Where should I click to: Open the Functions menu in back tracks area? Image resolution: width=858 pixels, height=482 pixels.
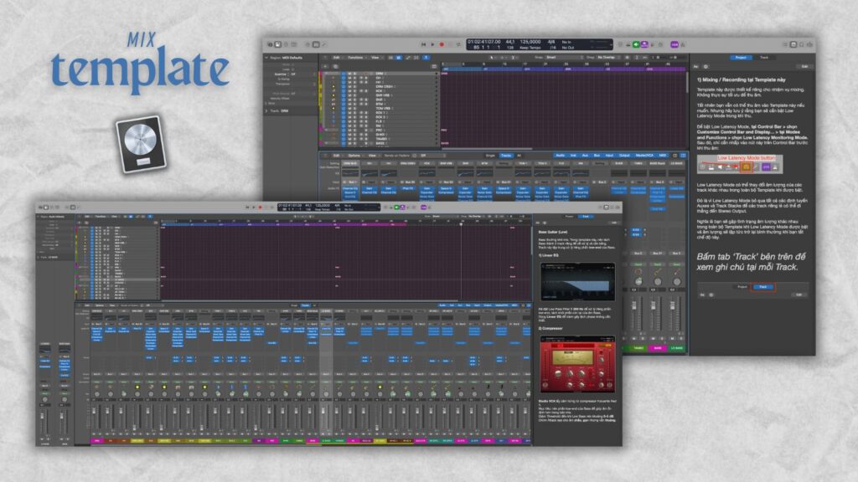(x=355, y=57)
